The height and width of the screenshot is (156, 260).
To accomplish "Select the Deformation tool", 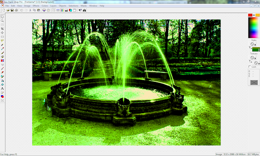I will coord(2,25).
